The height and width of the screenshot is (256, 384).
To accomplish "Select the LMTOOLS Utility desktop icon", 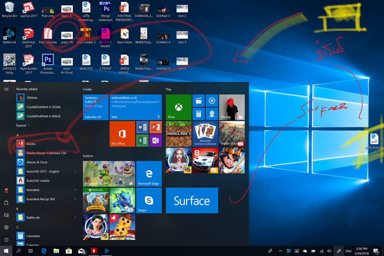I will (9, 64).
